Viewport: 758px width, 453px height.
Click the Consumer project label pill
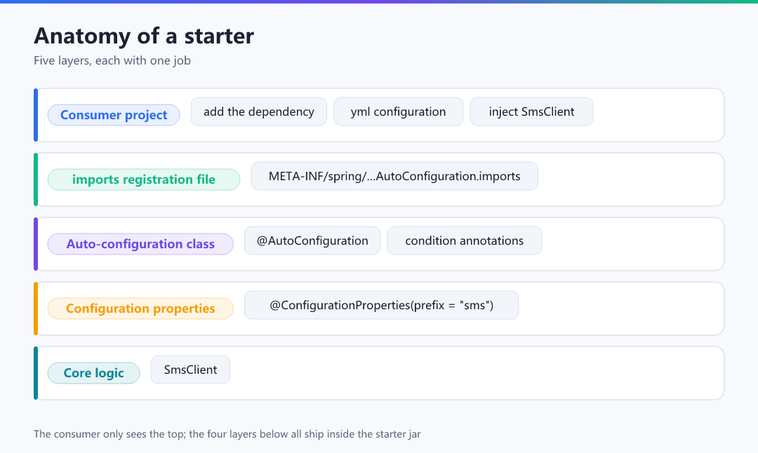click(x=114, y=115)
